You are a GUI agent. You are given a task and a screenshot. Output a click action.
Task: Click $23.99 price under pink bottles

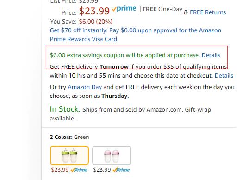102,170
